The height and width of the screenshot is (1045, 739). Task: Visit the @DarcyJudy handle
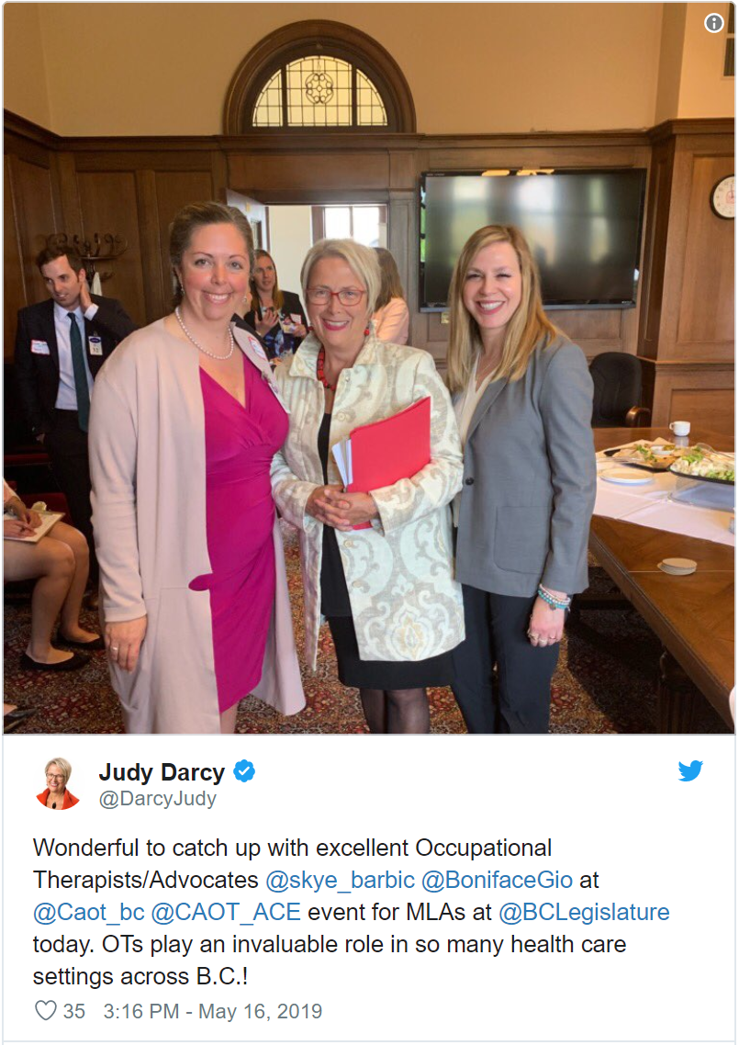[x=158, y=798]
